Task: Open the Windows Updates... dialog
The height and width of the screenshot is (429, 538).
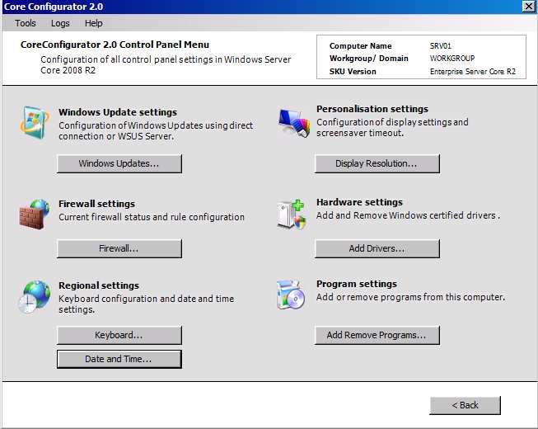Action: point(119,163)
